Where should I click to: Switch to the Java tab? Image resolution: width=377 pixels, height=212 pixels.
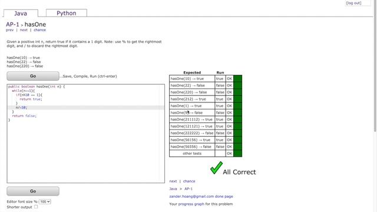pos(21,13)
